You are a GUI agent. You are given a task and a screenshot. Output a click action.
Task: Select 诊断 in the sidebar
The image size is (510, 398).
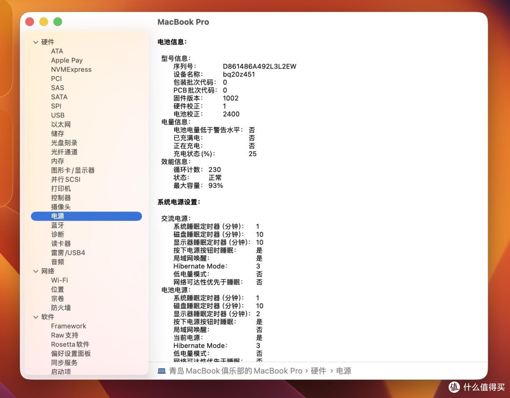(x=58, y=234)
